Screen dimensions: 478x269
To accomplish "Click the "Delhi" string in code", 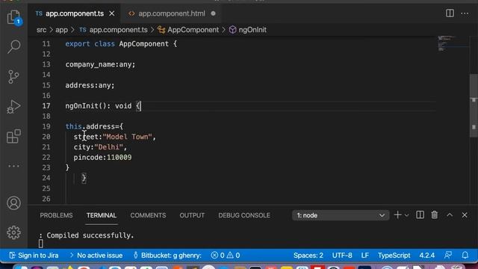I will (108, 147).
